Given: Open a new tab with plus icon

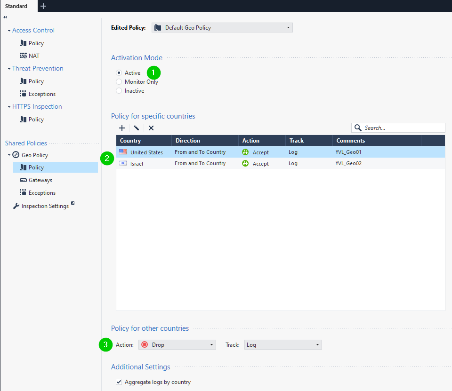Looking at the screenshot, I should [43, 6].
